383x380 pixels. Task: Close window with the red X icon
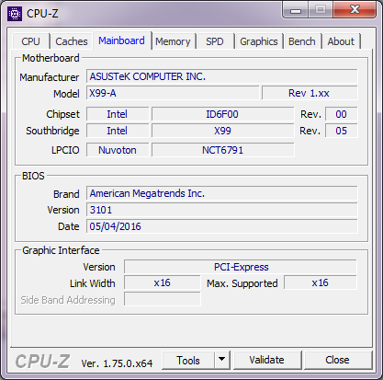tap(355, 10)
